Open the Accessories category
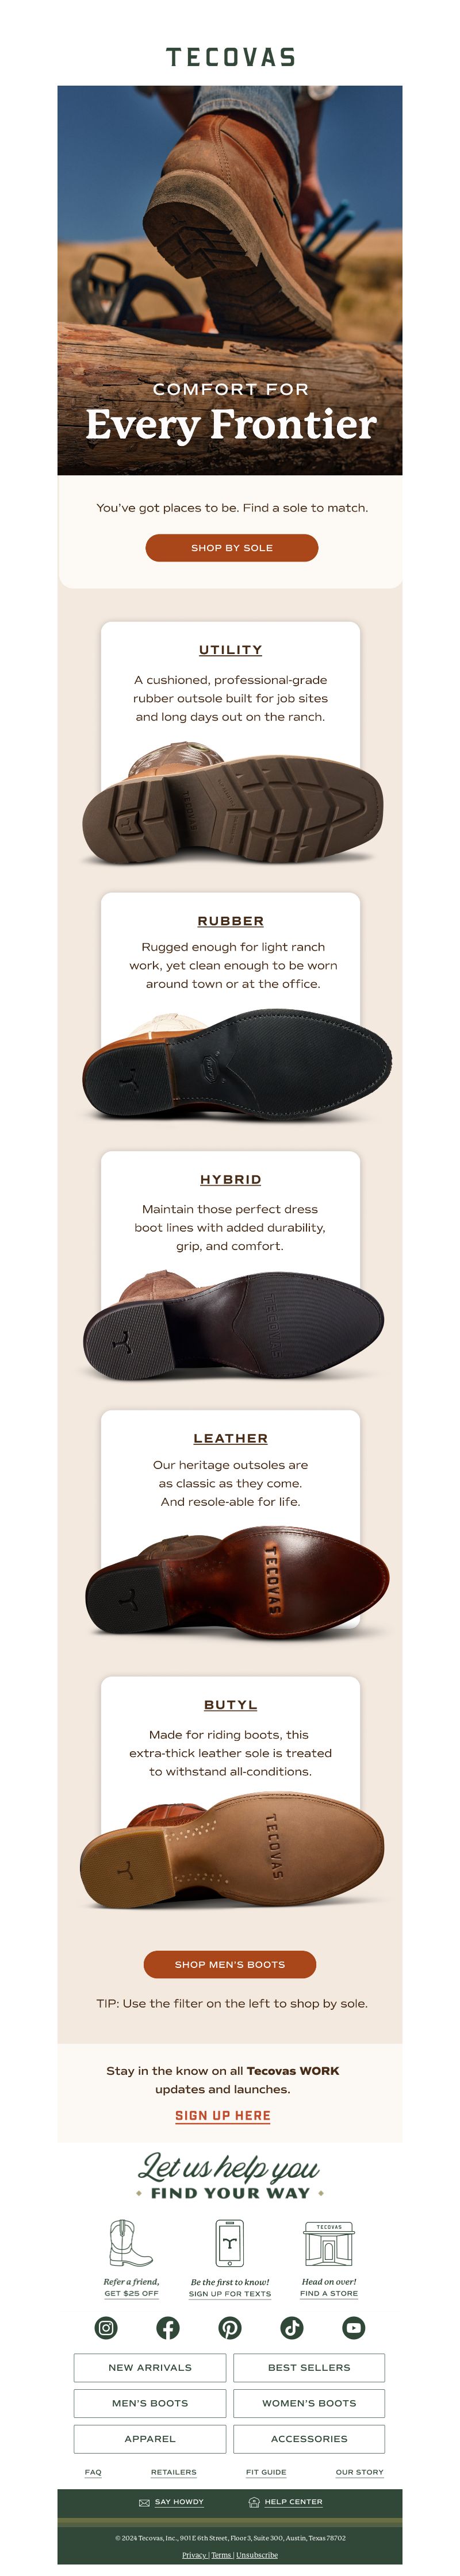The image size is (460, 2576). 309,2438
